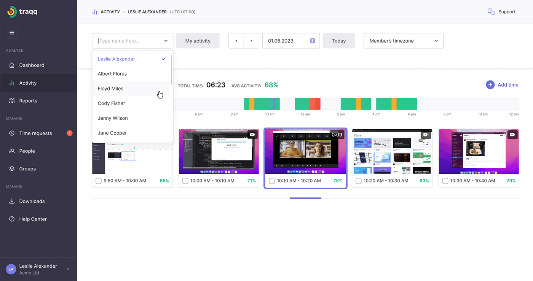Click the People icon in sidebar
Image resolution: width=533 pixels, height=281 pixels.
pyautogui.click(x=12, y=151)
